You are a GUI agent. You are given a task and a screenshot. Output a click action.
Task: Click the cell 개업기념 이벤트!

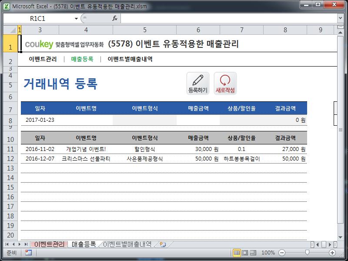click(86, 149)
